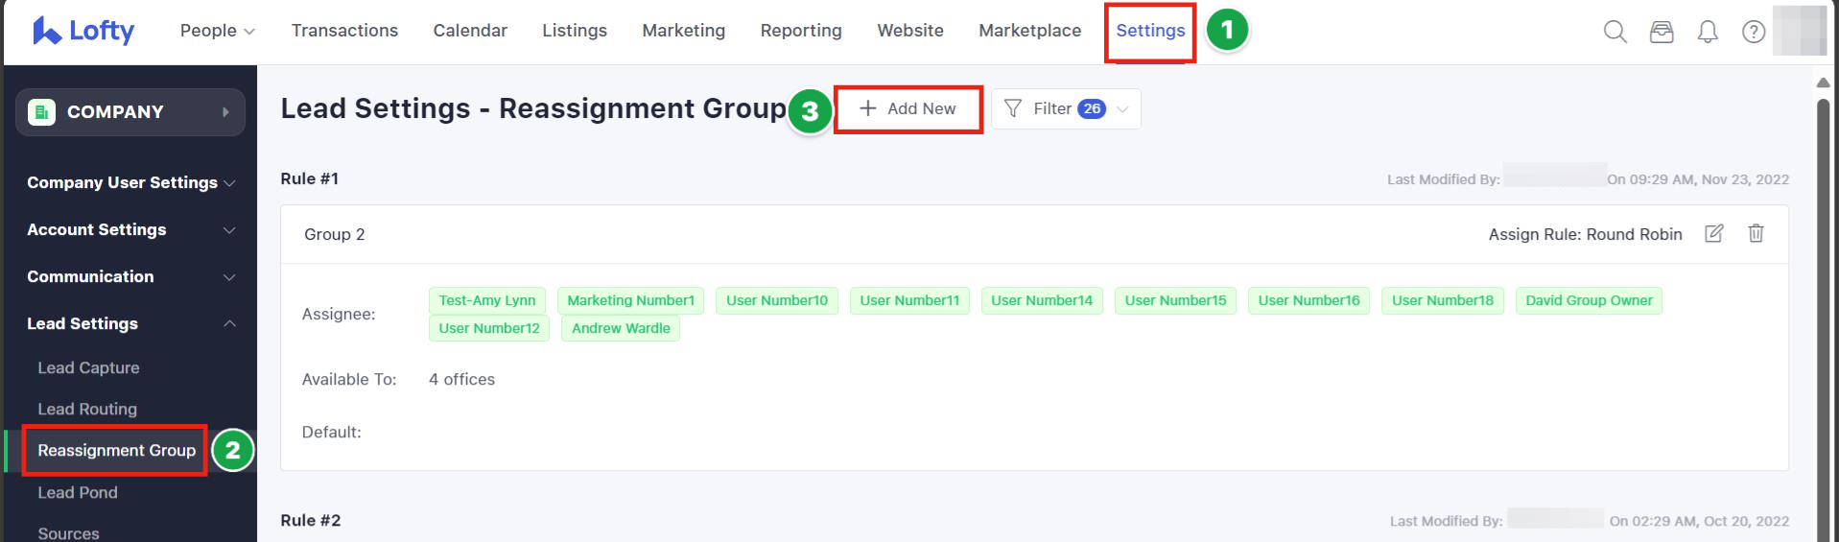Collapse the Lead Settings section
Viewport: 1839px width, 542px height.
point(130,323)
